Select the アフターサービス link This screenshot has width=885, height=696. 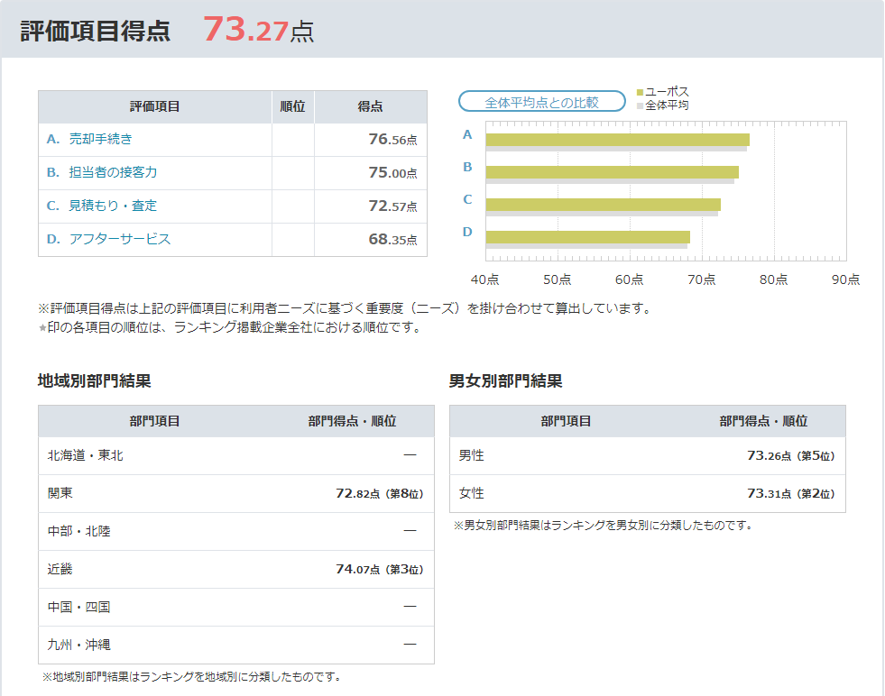119,239
